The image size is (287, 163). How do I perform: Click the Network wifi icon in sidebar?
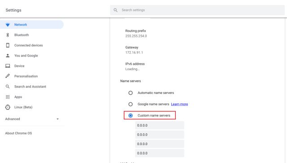pyautogui.click(x=8, y=25)
